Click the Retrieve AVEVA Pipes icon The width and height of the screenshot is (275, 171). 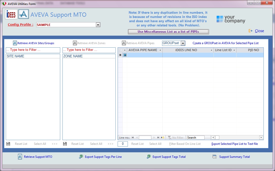point(124,43)
